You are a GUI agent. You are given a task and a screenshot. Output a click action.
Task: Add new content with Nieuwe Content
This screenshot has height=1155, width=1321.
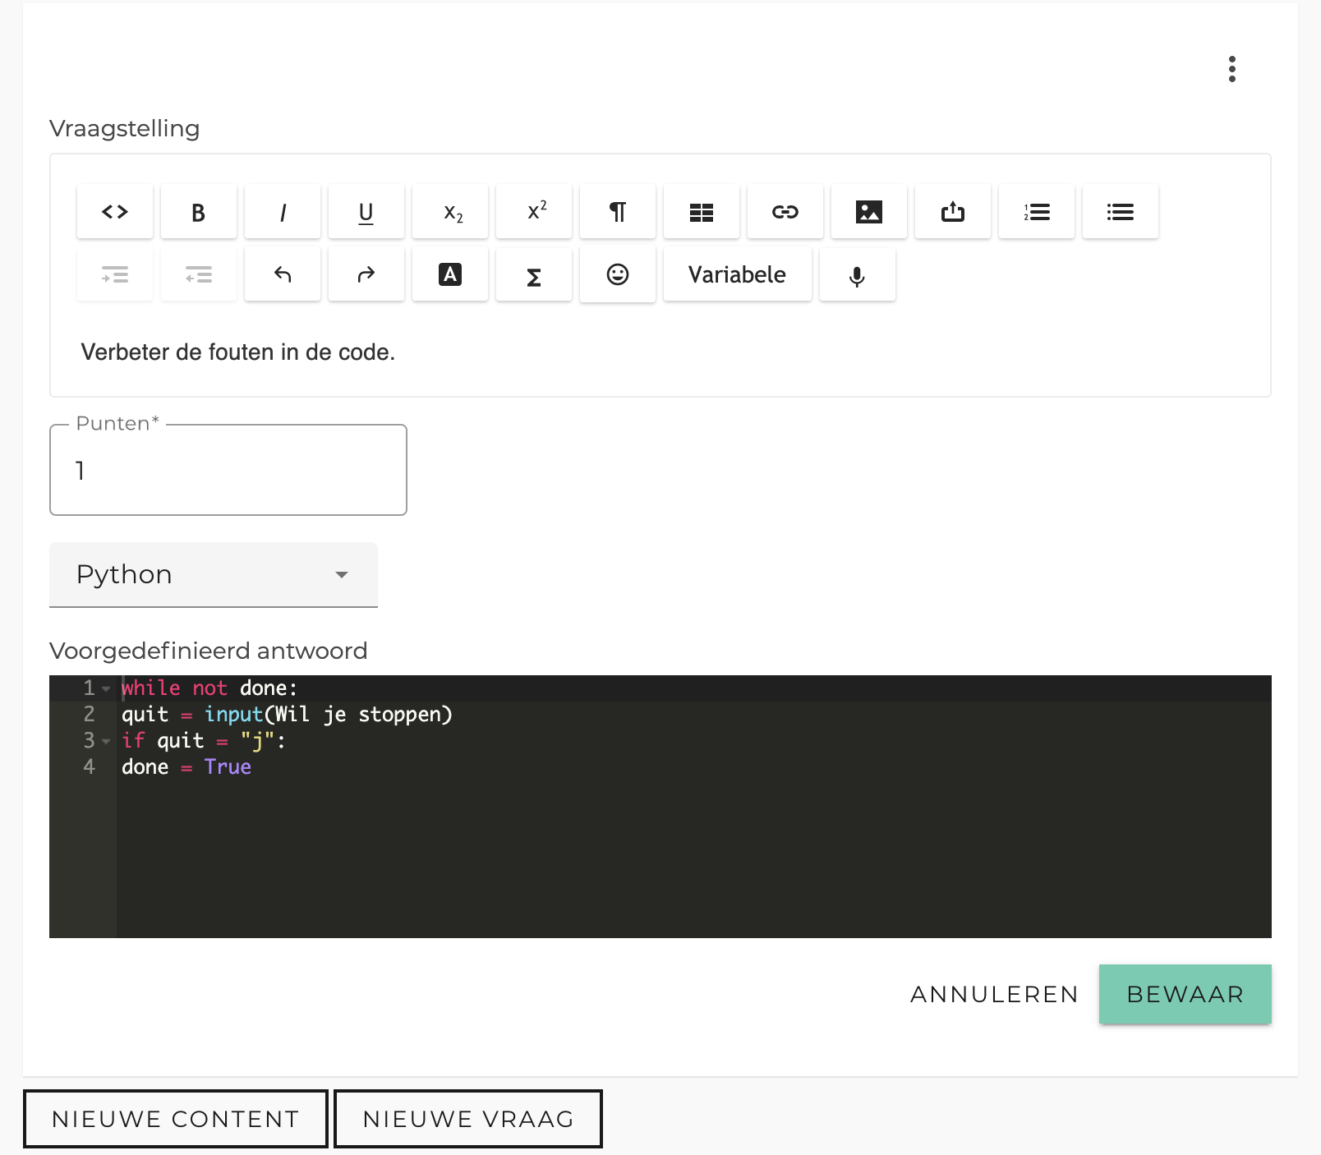(176, 1119)
